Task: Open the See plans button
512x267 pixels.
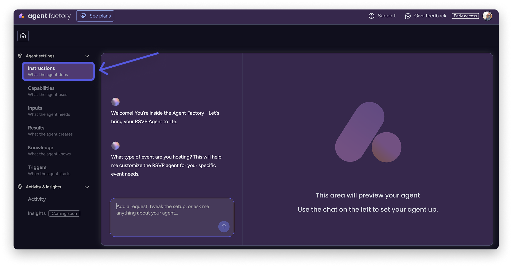Action: (x=95, y=16)
